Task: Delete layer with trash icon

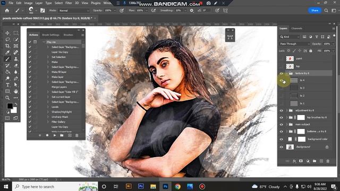Action: (328, 161)
